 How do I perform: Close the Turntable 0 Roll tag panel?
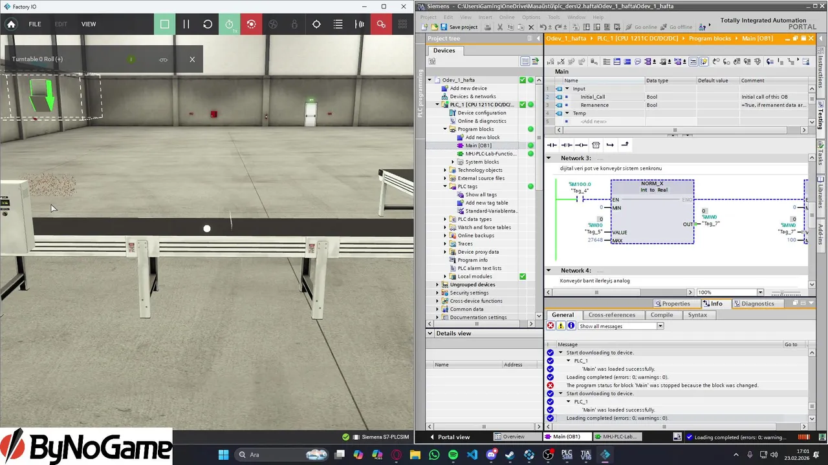192,59
